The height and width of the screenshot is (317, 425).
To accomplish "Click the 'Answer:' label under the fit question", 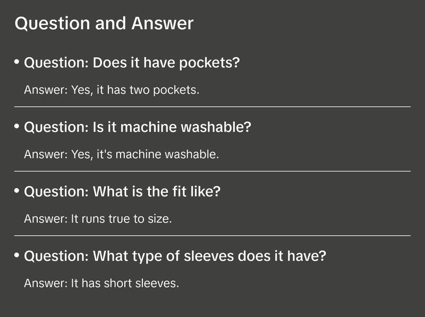I will coord(46,219).
